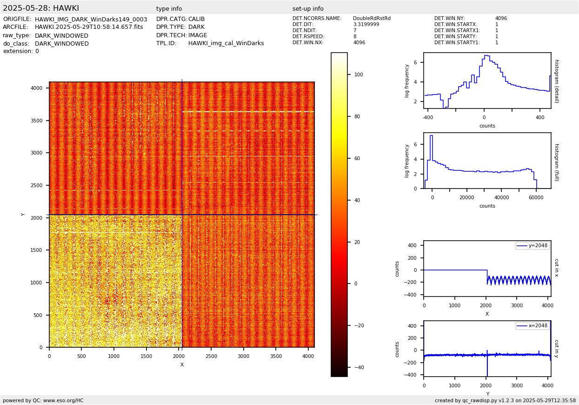This screenshot has height=405, width=579.
Task: Click the upper-right quadrant of the detector image
Action: (248, 148)
